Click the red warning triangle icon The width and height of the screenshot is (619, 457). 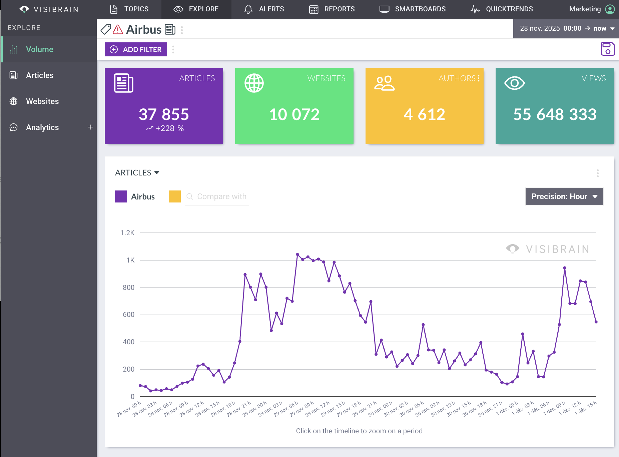coord(117,30)
